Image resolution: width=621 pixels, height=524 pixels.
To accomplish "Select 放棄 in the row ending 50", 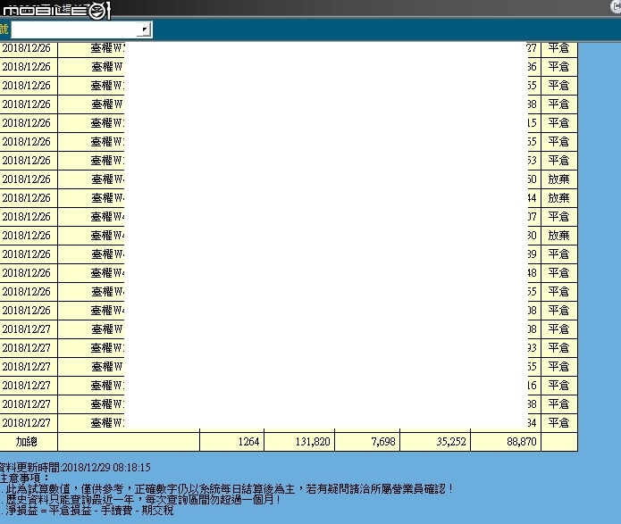I will tap(558, 179).
